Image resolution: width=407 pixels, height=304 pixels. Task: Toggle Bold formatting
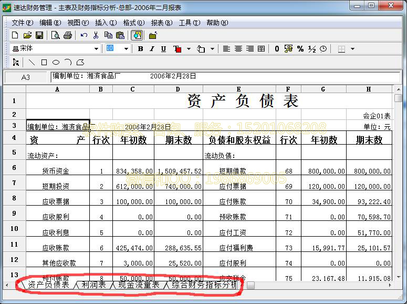(140, 49)
